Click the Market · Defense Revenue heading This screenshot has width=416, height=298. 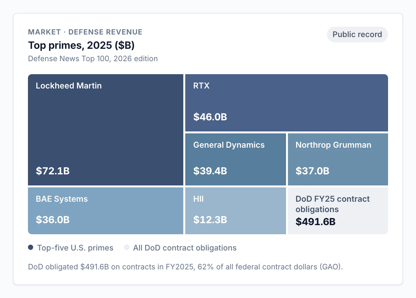(x=85, y=32)
